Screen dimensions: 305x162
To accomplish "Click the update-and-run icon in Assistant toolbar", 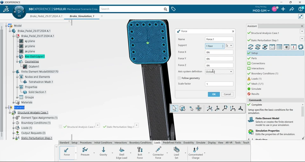I will click(265, 47).
